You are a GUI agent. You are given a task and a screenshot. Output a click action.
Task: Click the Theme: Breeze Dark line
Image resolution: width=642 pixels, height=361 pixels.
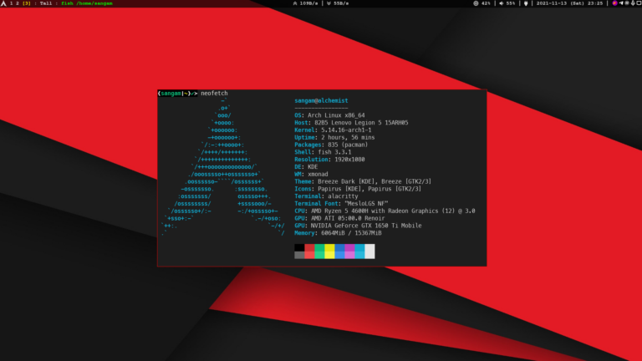click(x=363, y=181)
